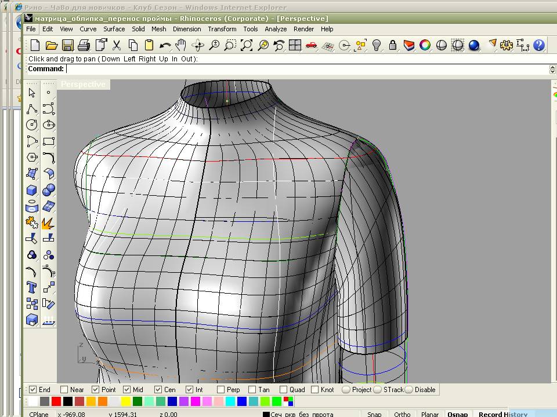
Task: Toggle the Ortho status bar button
Action: point(402,414)
